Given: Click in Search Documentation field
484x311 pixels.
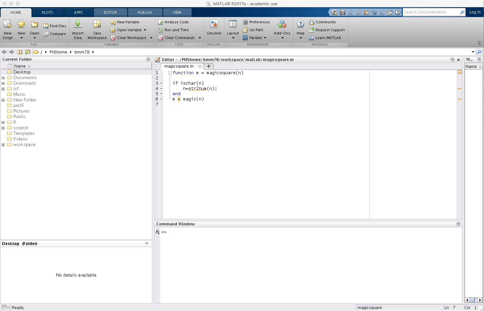Looking at the screenshot, I should [x=431, y=12].
